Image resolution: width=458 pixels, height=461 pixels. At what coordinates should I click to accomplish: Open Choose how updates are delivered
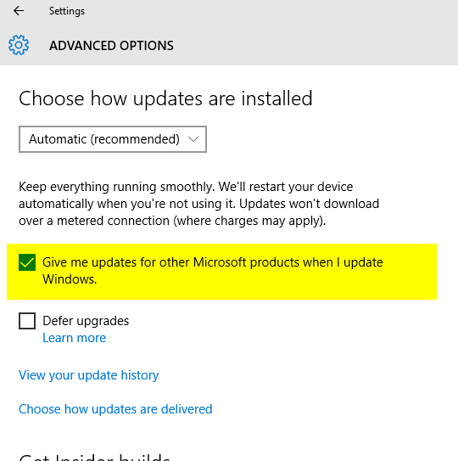(115, 409)
